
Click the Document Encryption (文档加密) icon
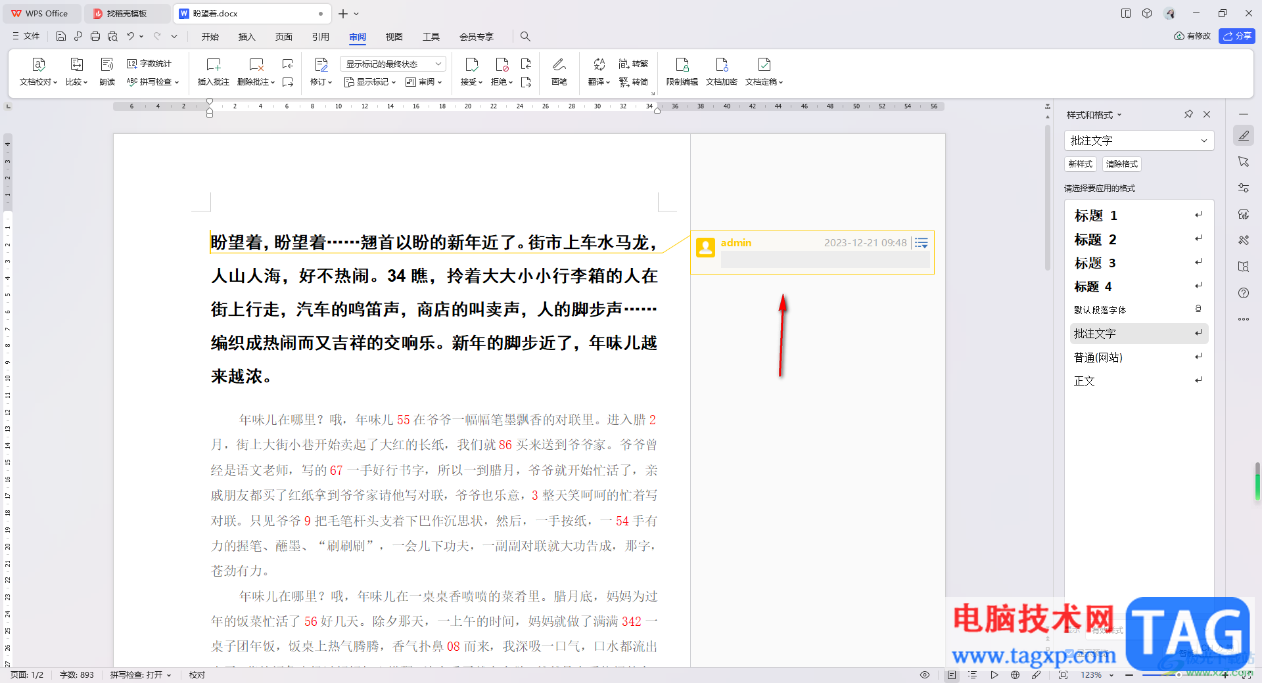click(721, 65)
